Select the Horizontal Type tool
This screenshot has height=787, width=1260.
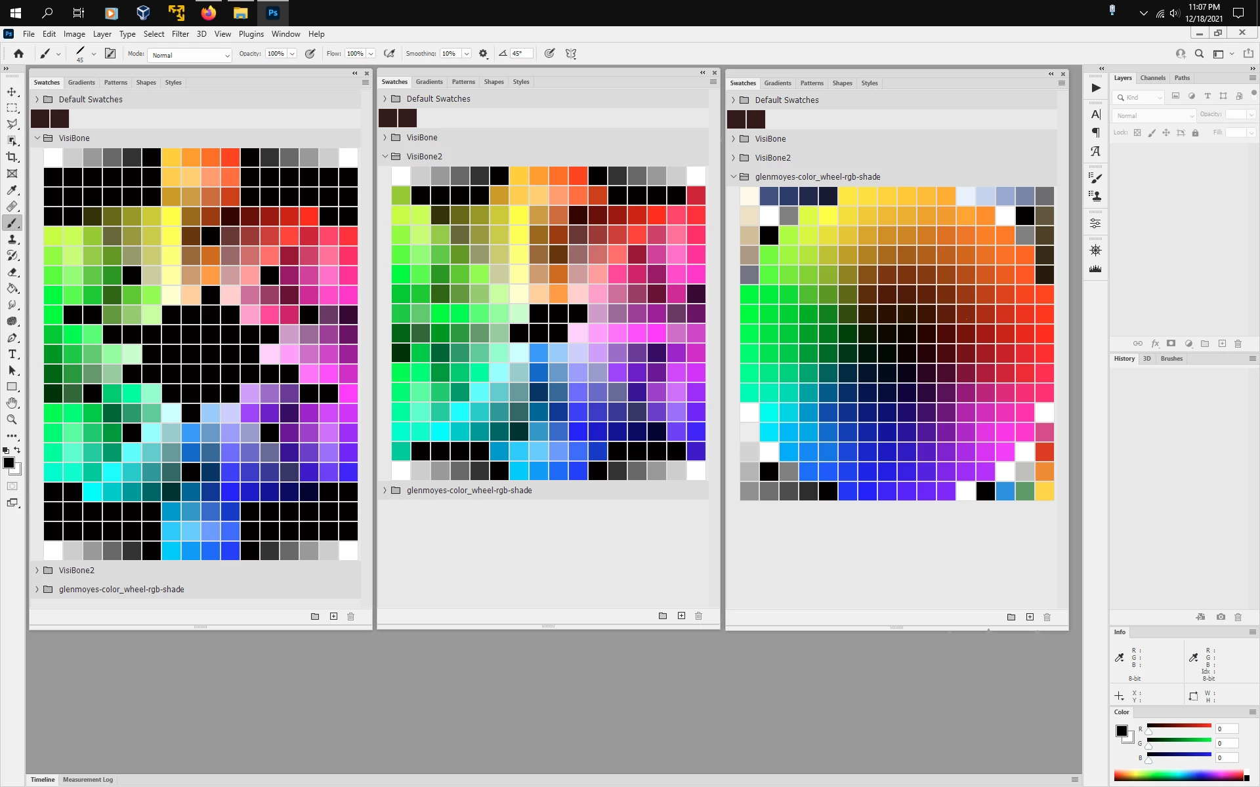pos(12,354)
